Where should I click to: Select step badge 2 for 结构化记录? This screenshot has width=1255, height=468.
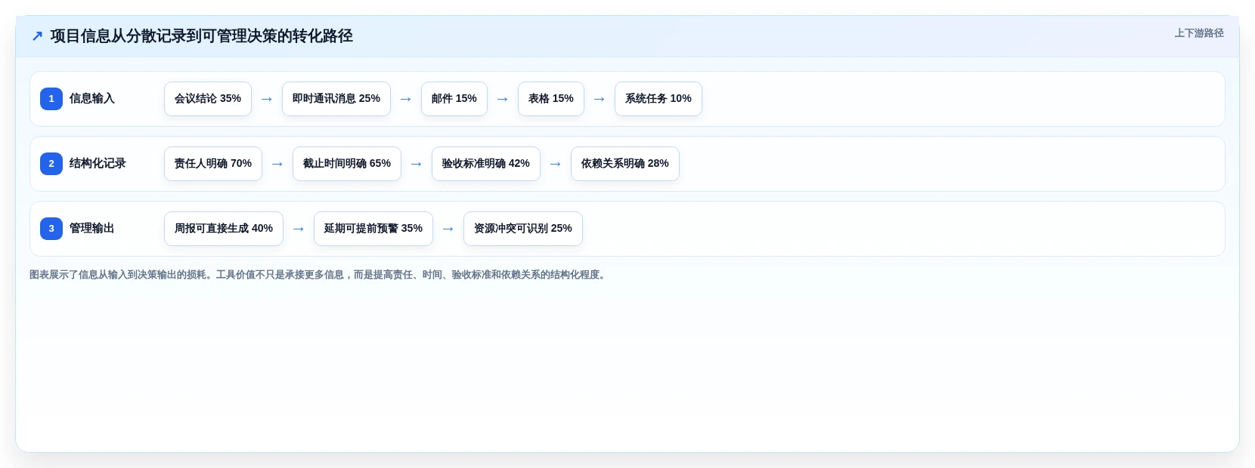tap(51, 164)
